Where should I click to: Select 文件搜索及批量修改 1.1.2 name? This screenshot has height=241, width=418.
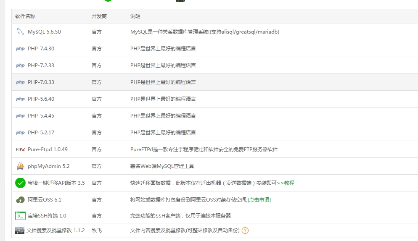coord(56,231)
